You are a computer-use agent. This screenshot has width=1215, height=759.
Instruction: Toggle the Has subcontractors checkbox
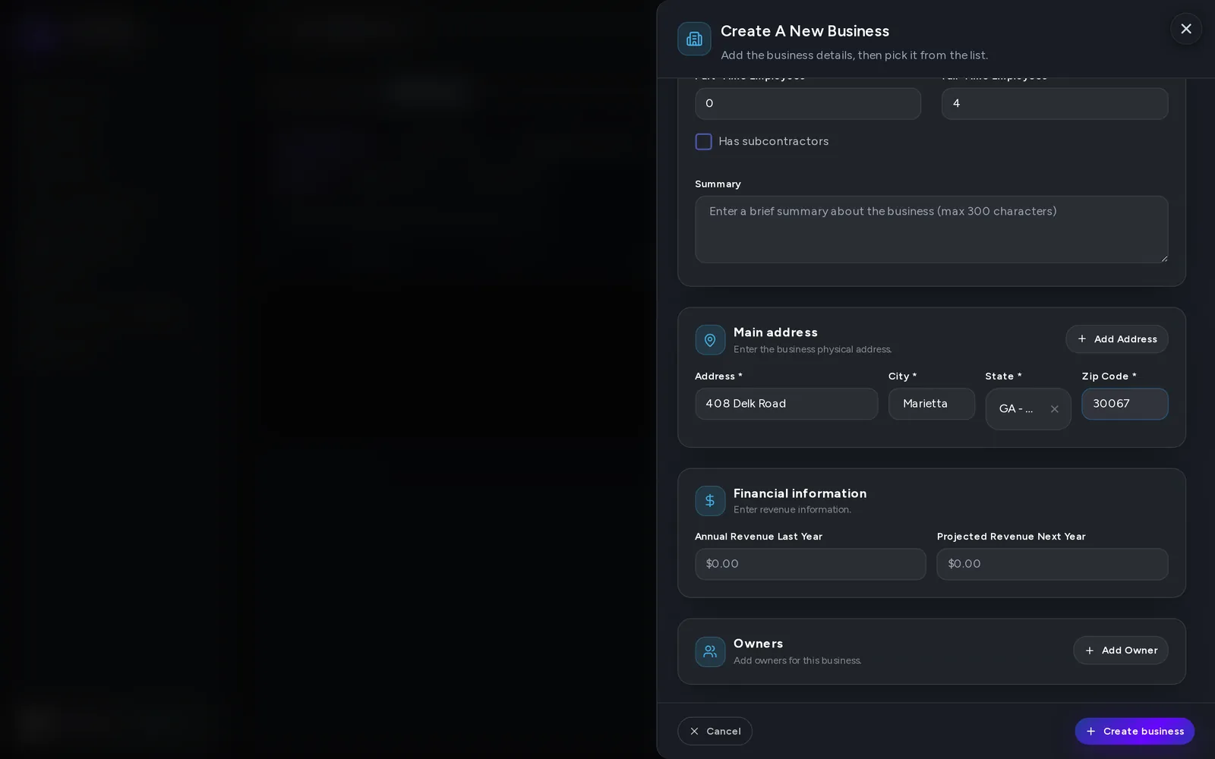click(x=703, y=142)
